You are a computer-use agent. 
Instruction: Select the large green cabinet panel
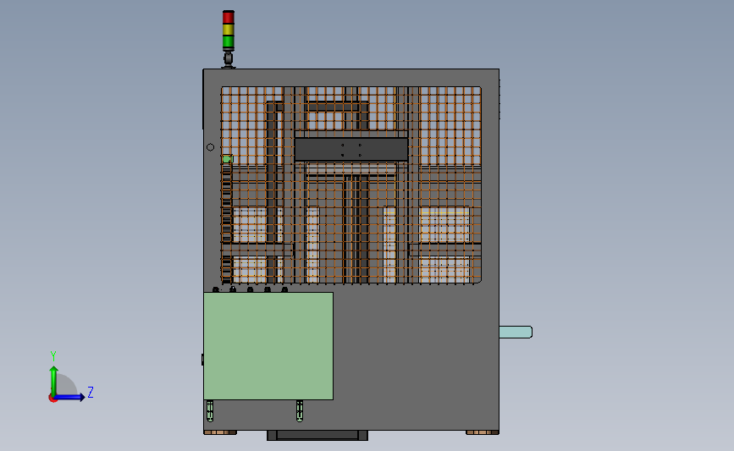click(x=268, y=346)
